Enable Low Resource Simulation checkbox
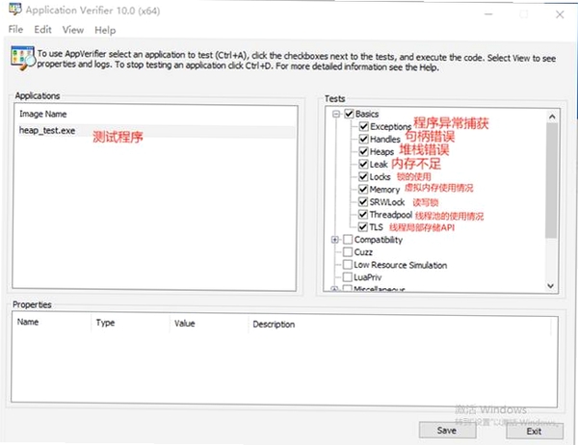The width and height of the screenshot is (578, 445). (347, 265)
